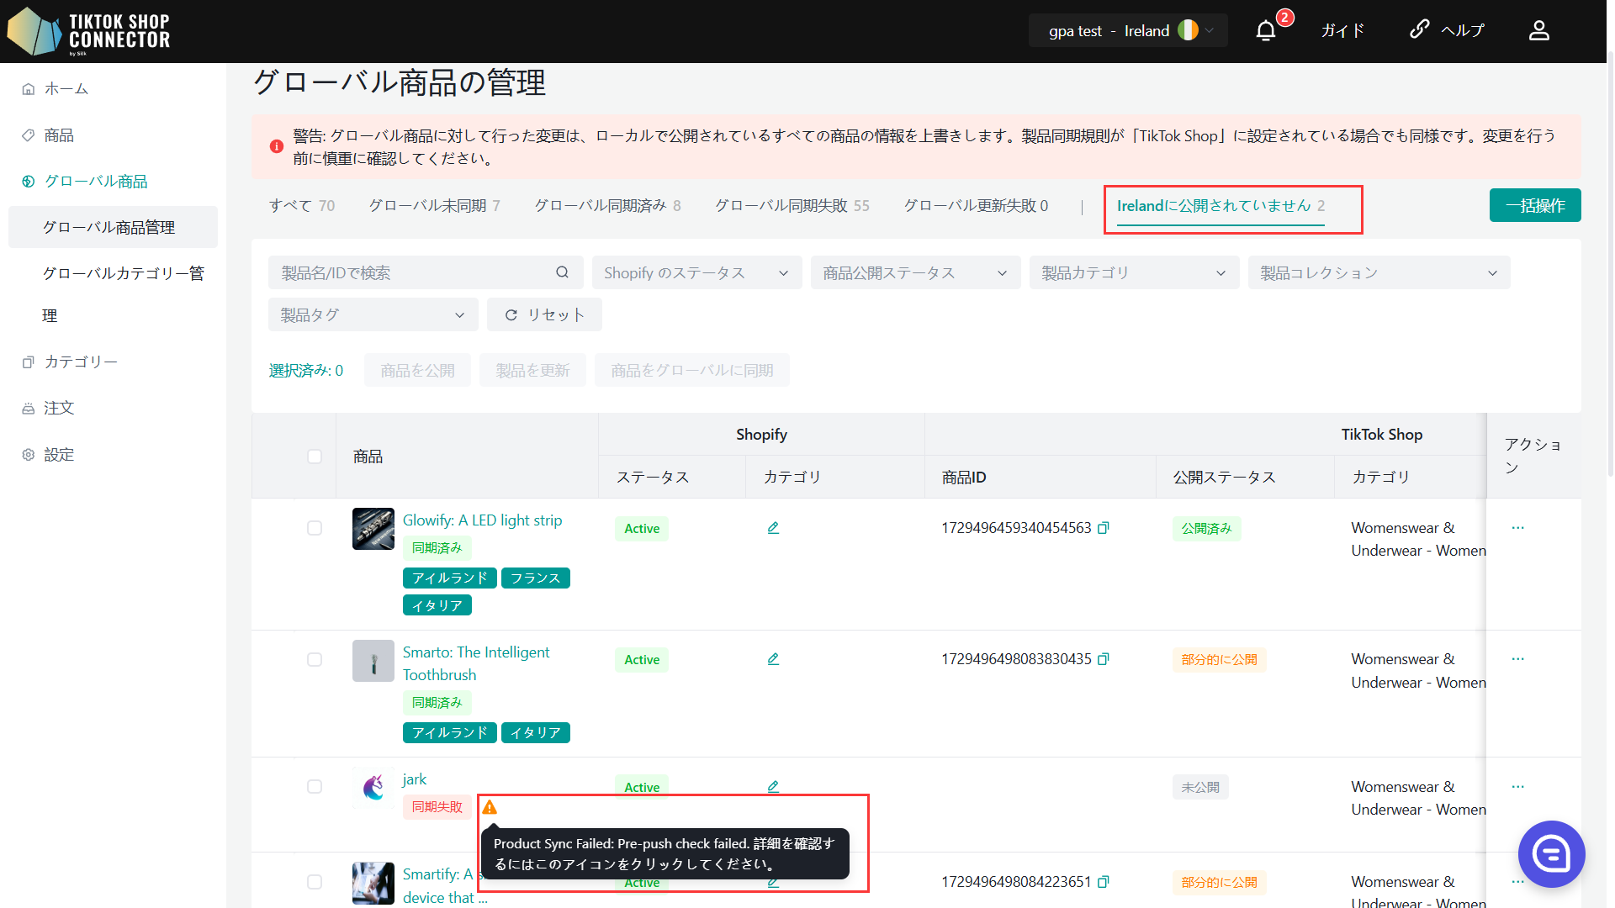Click the home icon in sidebar
The height and width of the screenshot is (908, 1615).
pos(29,89)
